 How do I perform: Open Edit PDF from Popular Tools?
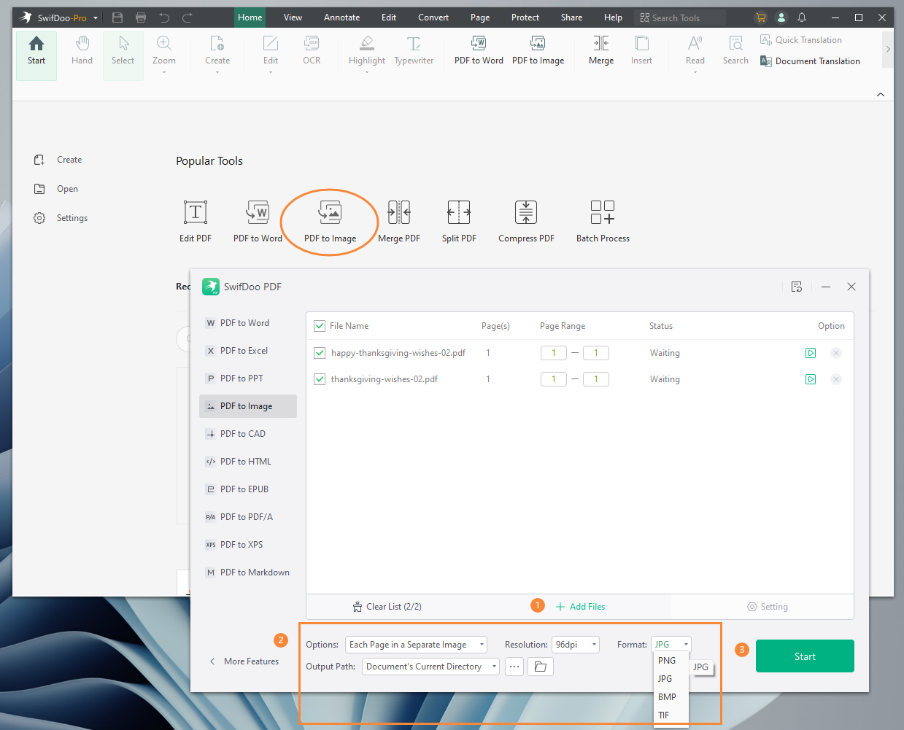tap(196, 221)
